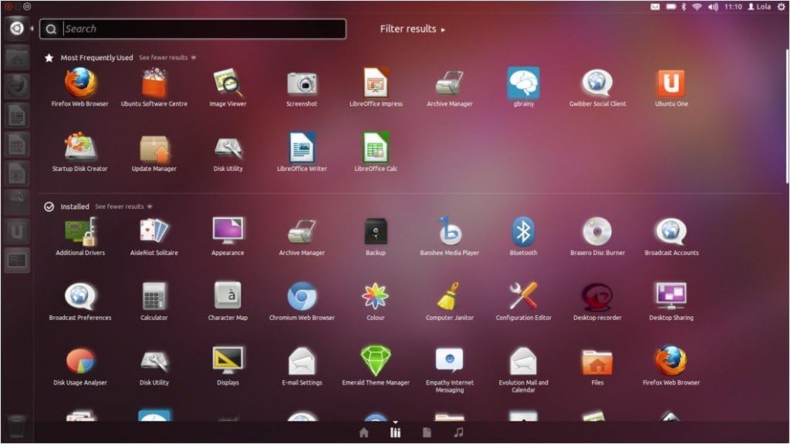Open the Appearance settings
The width and height of the screenshot is (790, 444).
click(x=228, y=231)
